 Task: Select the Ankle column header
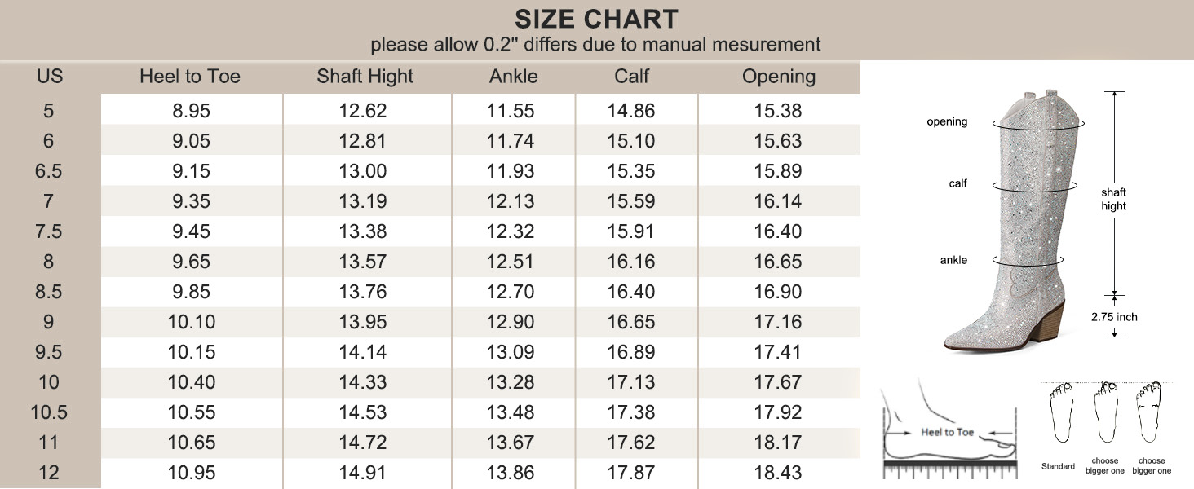(x=513, y=77)
